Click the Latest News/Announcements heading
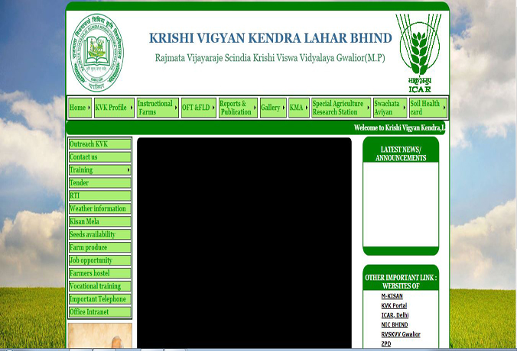The width and height of the screenshot is (517, 351). tap(401, 153)
